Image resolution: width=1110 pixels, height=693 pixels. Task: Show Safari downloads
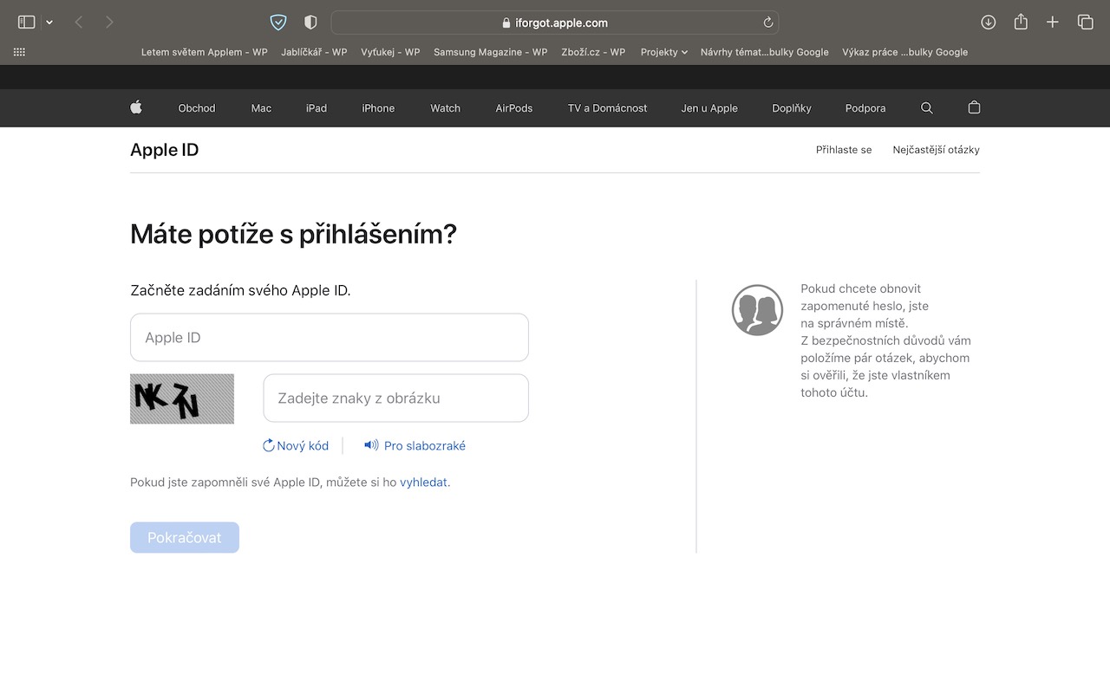988,23
